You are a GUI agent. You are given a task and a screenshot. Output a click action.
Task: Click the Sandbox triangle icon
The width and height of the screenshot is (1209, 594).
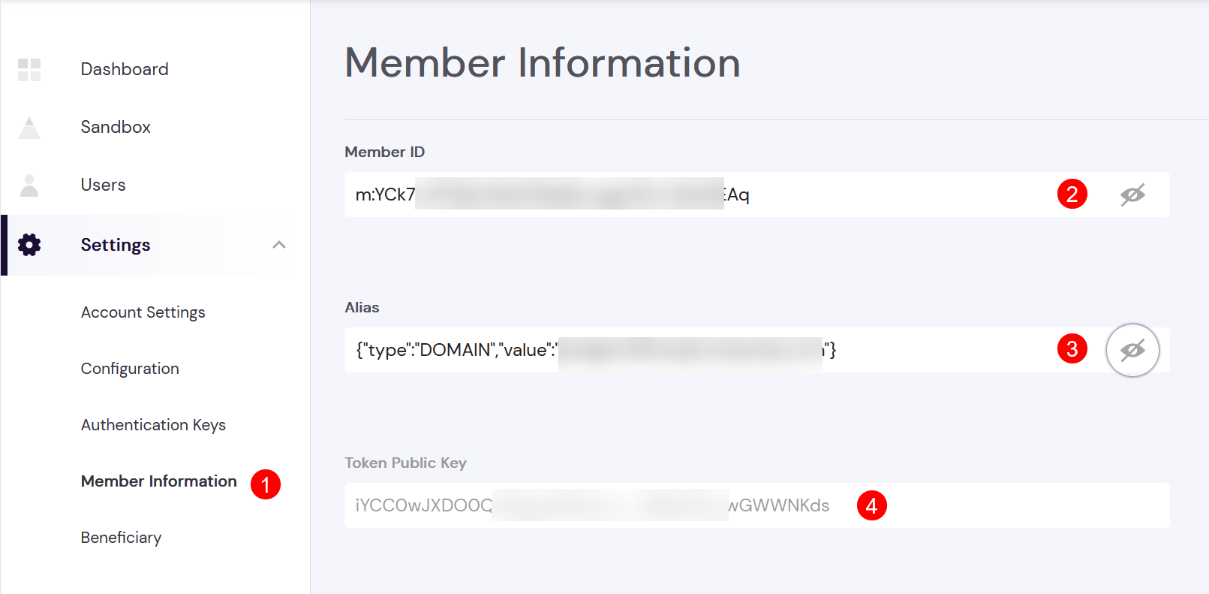[29, 128]
